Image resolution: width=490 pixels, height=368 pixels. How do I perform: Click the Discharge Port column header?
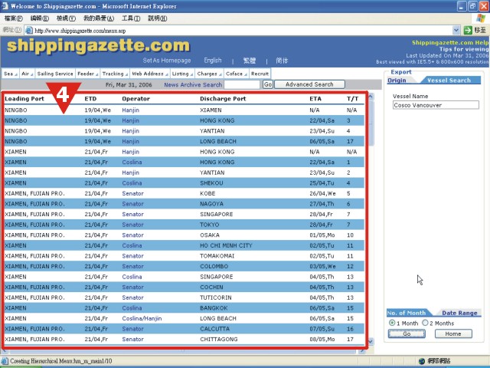click(x=223, y=99)
